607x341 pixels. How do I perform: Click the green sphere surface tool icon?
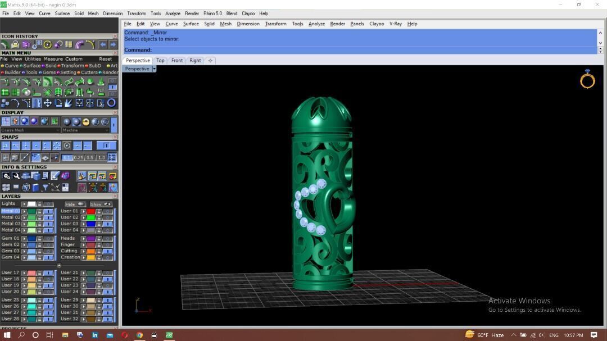pos(90,81)
